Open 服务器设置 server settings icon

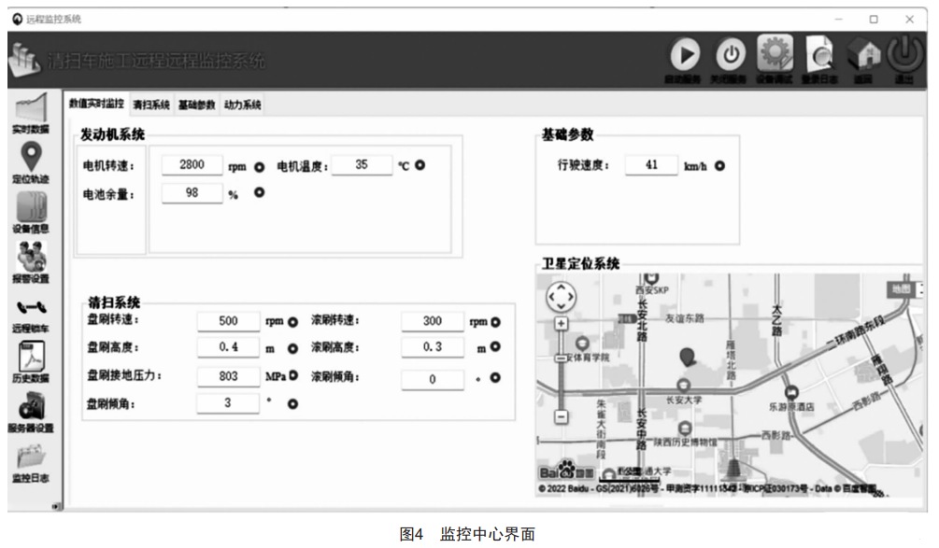tap(30, 408)
